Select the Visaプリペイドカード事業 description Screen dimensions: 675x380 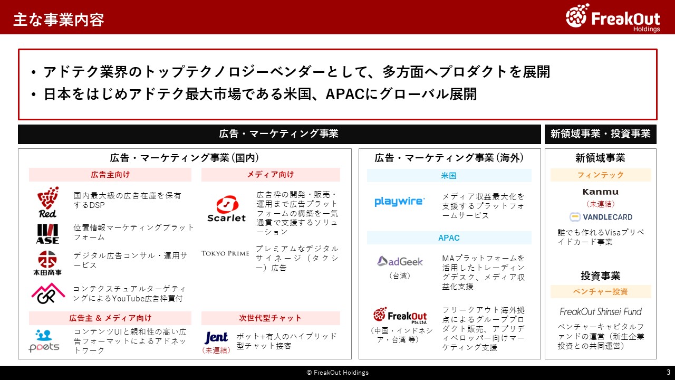(x=601, y=237)
